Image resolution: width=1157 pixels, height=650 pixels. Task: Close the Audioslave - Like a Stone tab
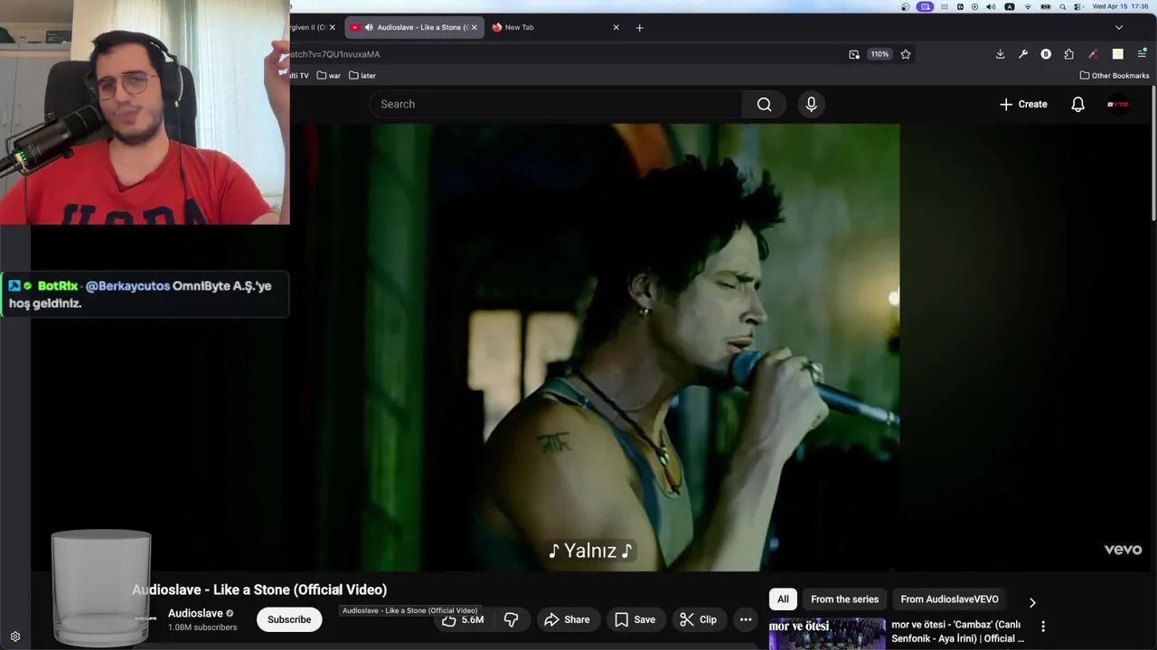[474, 27]
